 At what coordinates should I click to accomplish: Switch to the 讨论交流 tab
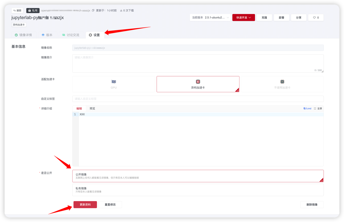(70, 35)
